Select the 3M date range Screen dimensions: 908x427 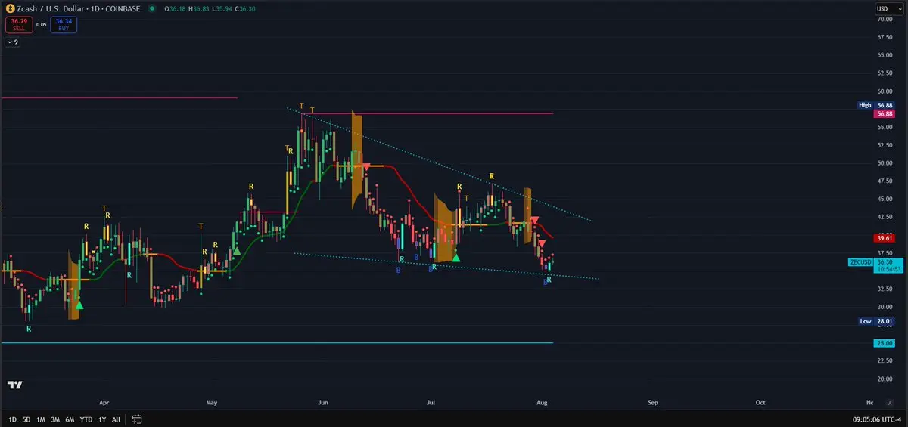(55, 419)
